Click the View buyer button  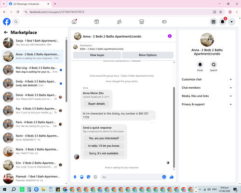tap(97, 55)
